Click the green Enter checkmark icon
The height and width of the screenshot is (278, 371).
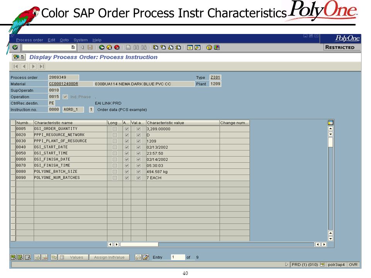pos(15,47)
